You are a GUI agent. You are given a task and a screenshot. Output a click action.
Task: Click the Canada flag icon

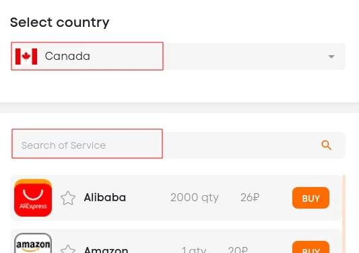[26, 57]
